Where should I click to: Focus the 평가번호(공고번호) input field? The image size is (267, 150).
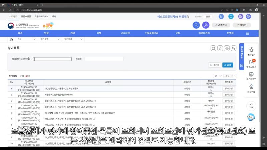click(52, 59)
